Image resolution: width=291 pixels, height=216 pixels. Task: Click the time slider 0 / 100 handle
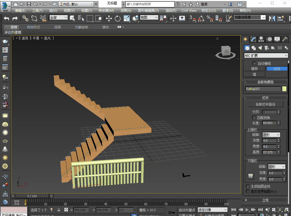pos(32,196)
